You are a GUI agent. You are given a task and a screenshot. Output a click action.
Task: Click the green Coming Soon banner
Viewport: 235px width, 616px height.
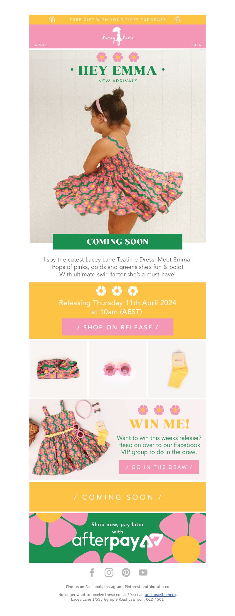click(117, 242)
